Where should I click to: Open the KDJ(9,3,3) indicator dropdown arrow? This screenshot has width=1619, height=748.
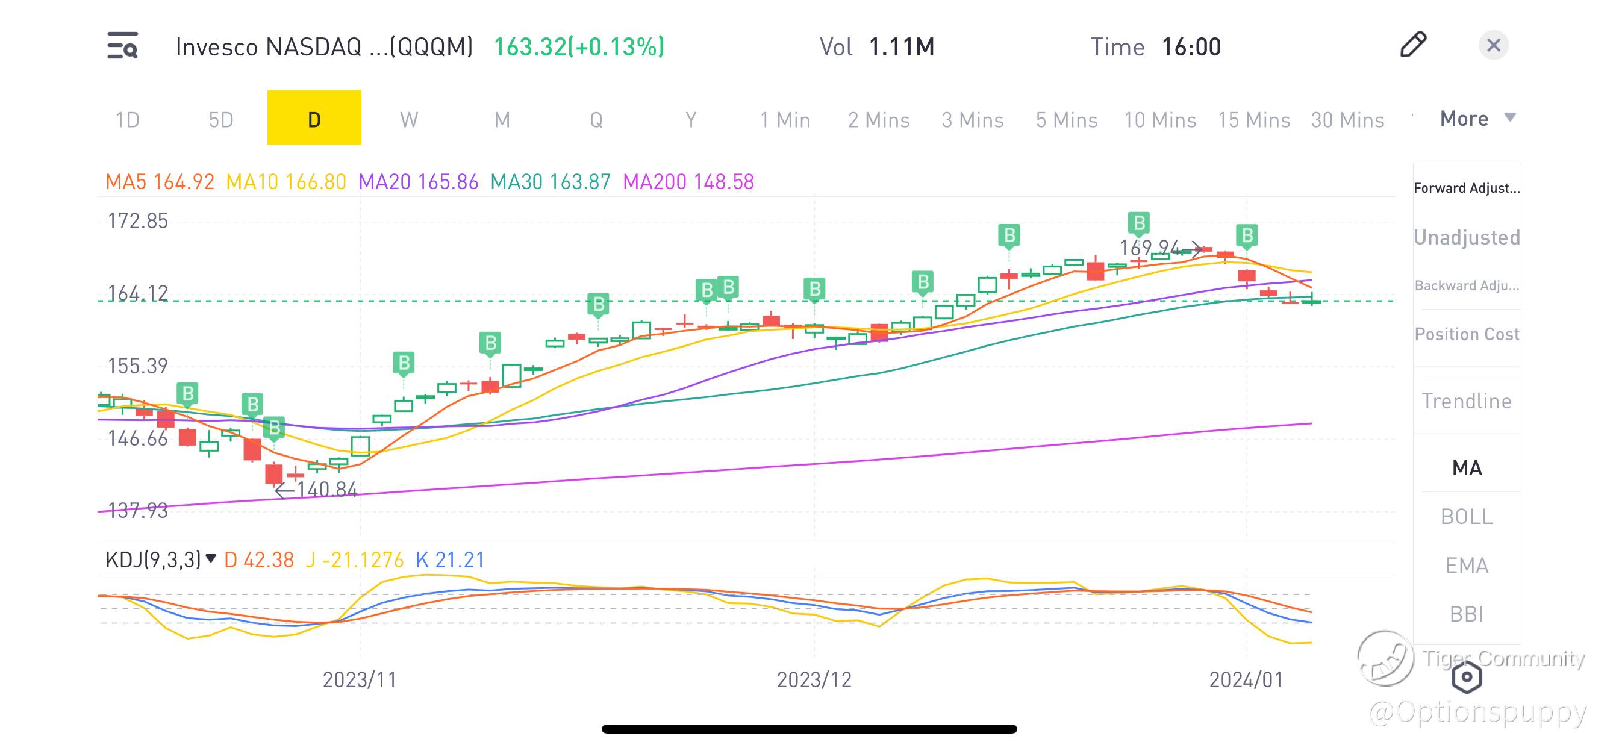[x=211, y=558]
